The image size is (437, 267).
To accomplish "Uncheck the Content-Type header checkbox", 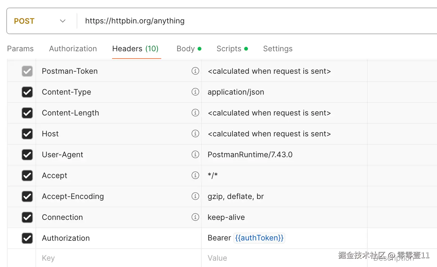I will point(27,92).
